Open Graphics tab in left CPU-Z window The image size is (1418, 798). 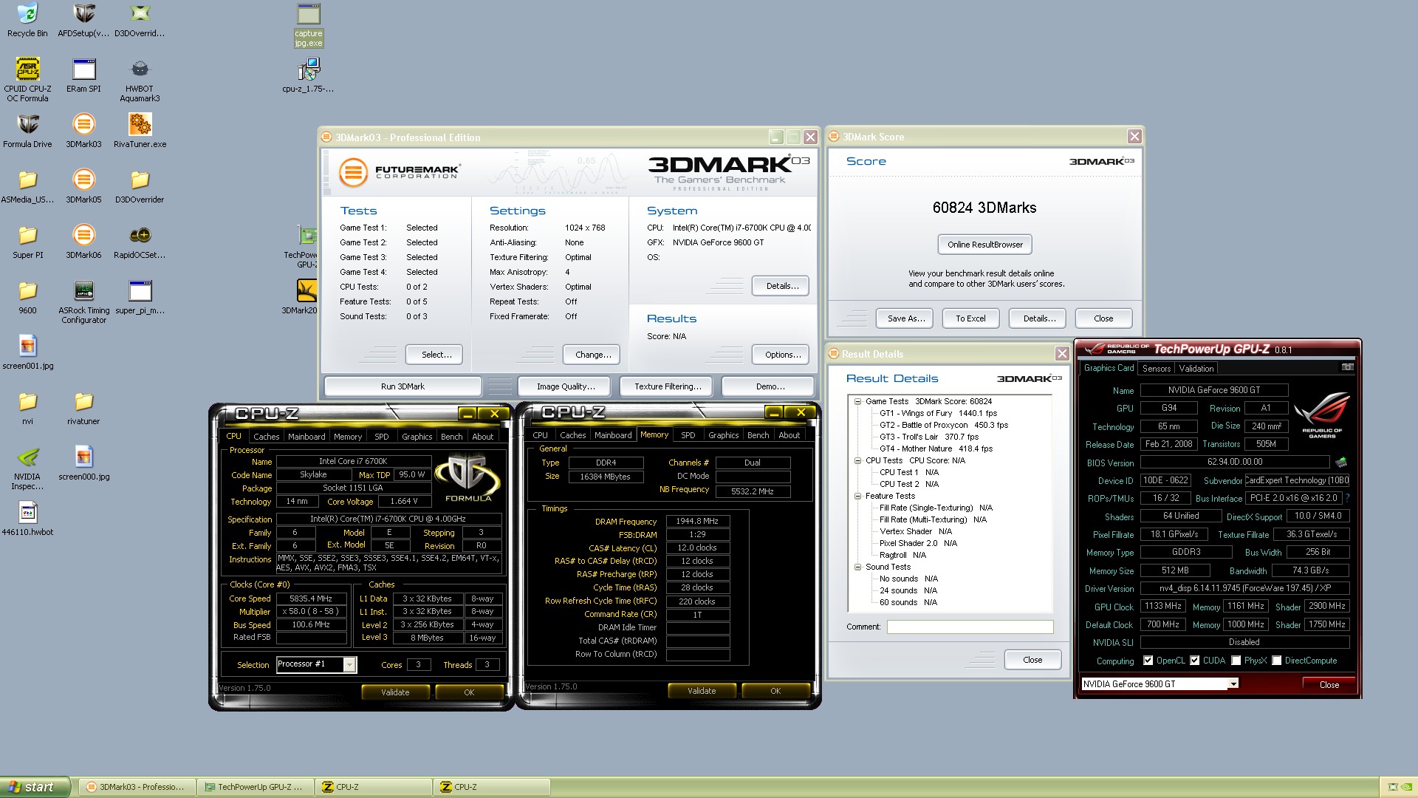pyautogui.click(x=417, y=437)
